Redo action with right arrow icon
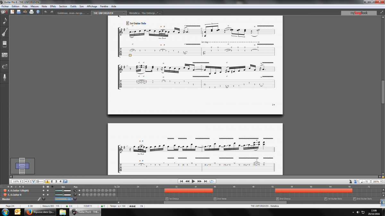The width and height of the screenshot is (385, 216). pos(52,12)
